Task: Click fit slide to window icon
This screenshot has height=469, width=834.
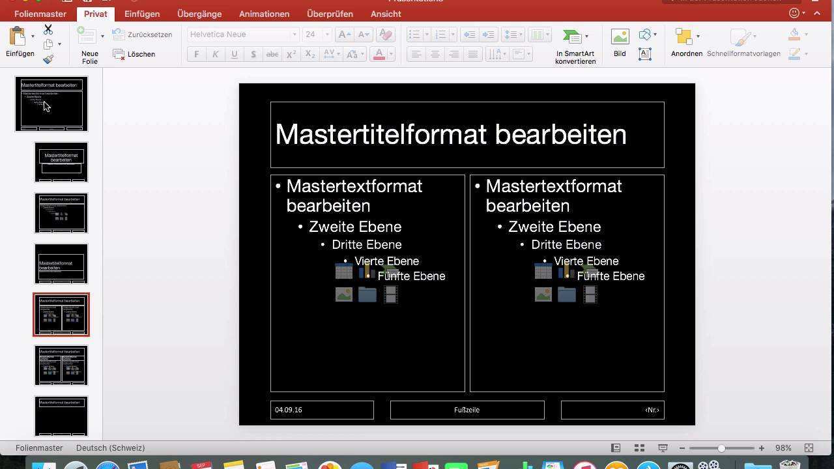Action: tap(809, 448)
